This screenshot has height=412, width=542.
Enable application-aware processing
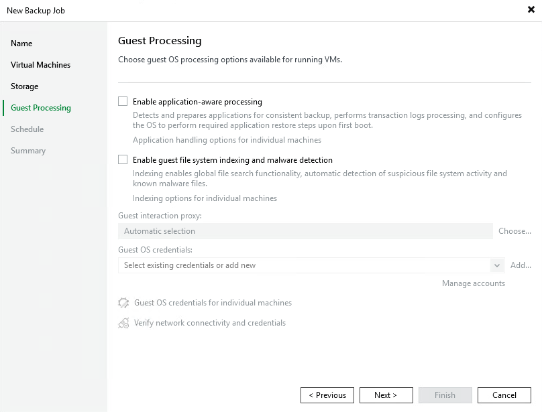click(123, 101)
